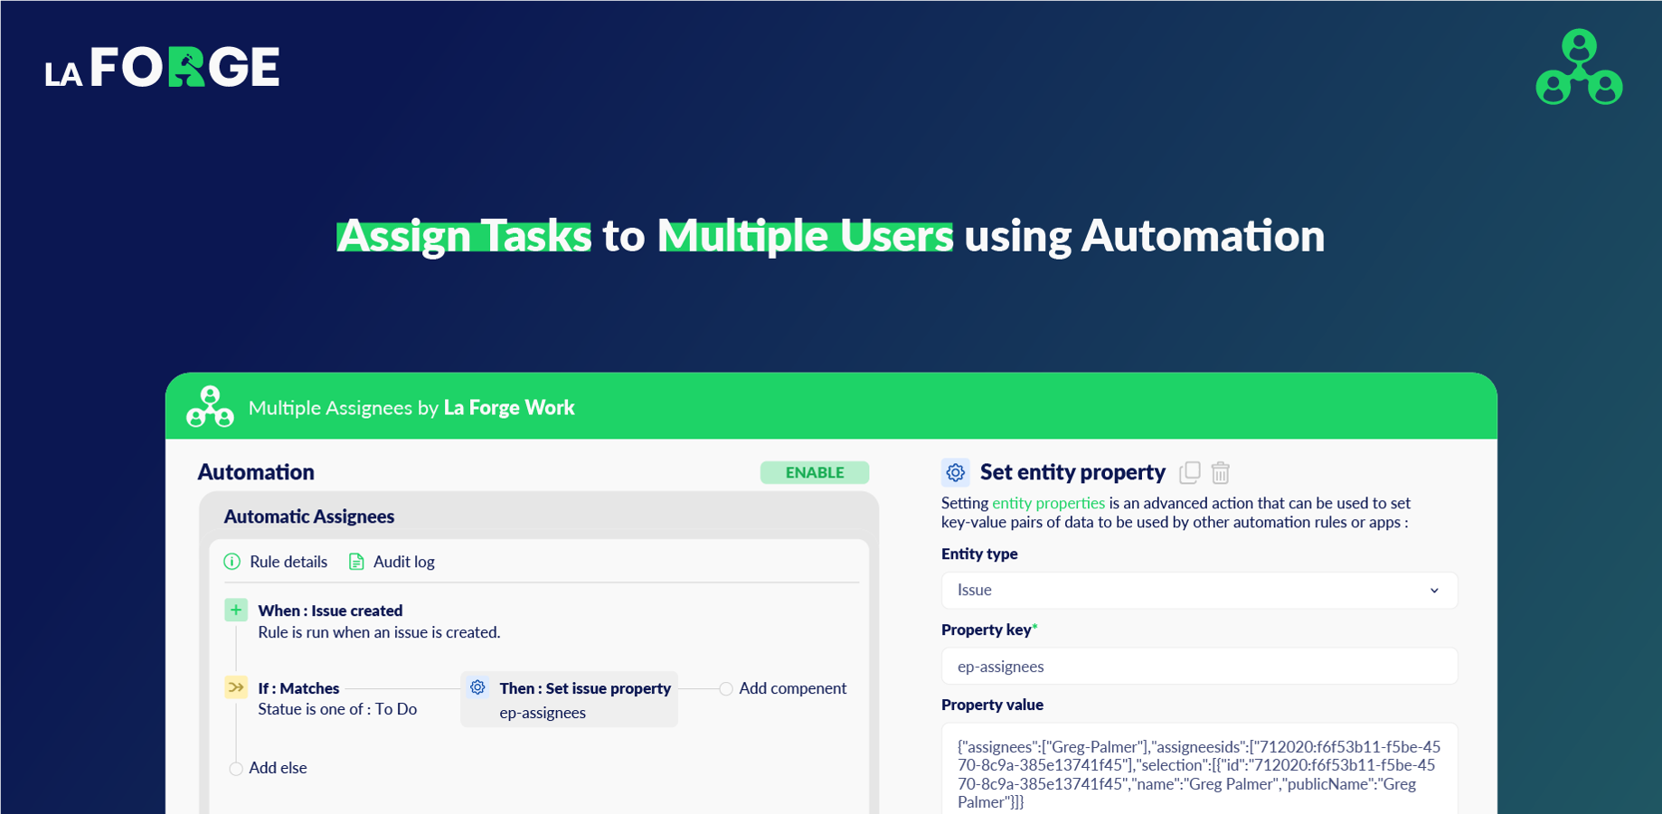Click the info icon beside Rule details
Image resolution: width=1662 pixels, height=814 pixels.
click(x=232, y=562)
